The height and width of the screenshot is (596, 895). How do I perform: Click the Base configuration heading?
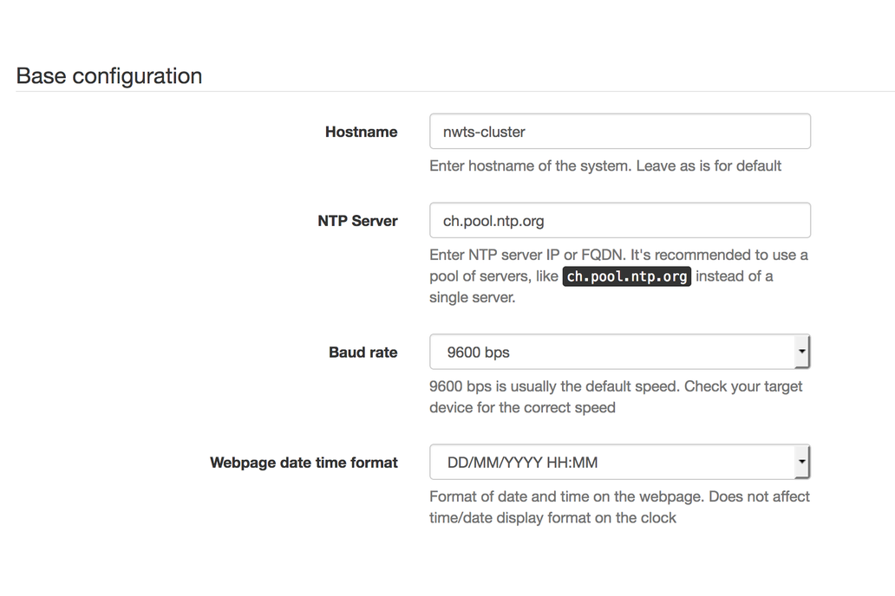pos(109,76)
